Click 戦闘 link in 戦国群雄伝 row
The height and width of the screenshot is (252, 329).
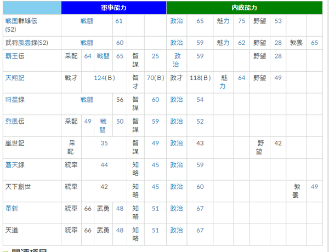(x=87, y=21)
